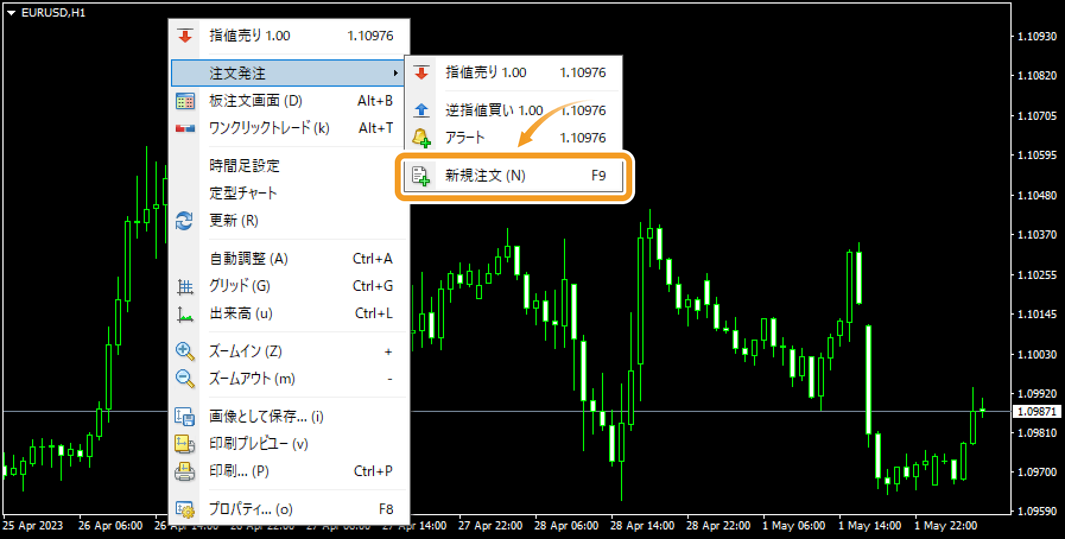The width and height of the screenshot is (1065, 539).
Task: Click the volumes (出来高) chart icon
Action: pos(185,314)
